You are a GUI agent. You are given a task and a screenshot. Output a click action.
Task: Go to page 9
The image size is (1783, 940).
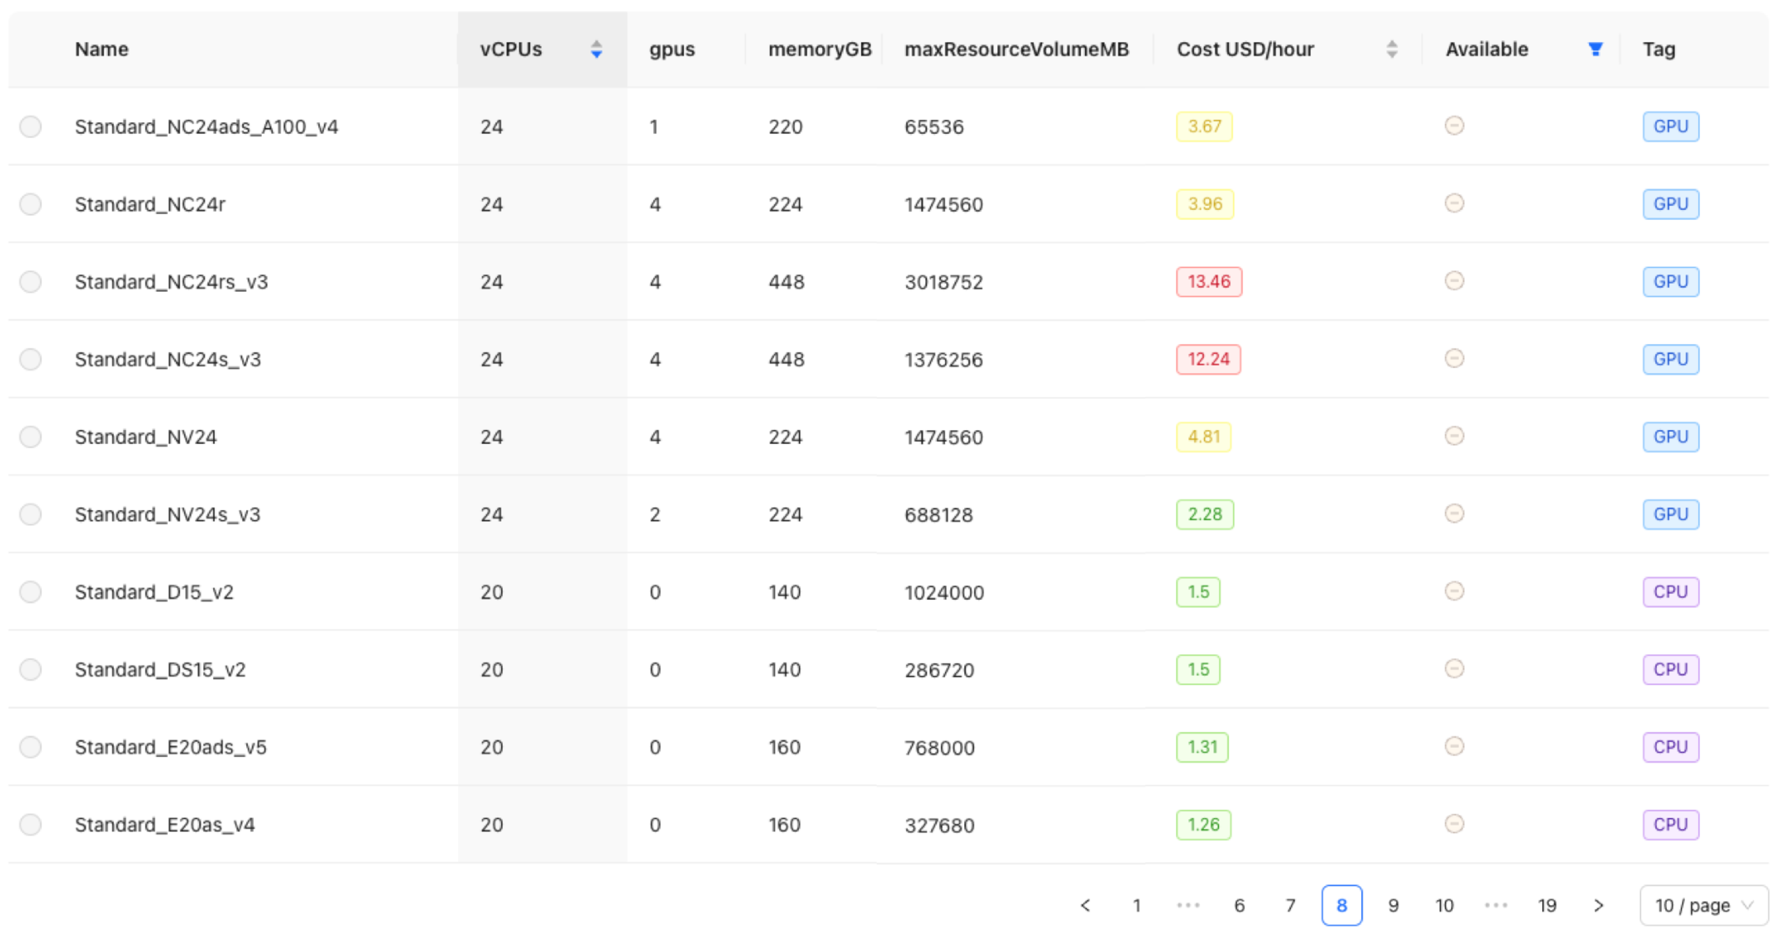point(1393,905)
